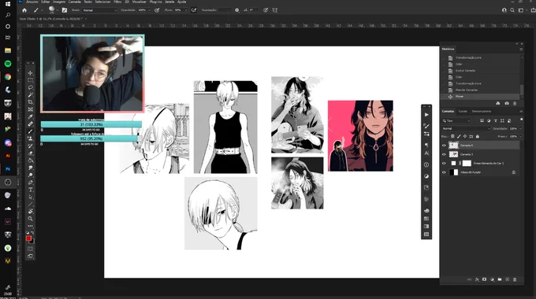Image resolution: width=536 pixels, height=299 pixels.
Task: Select the Move tool
Action: click(31, 73)
